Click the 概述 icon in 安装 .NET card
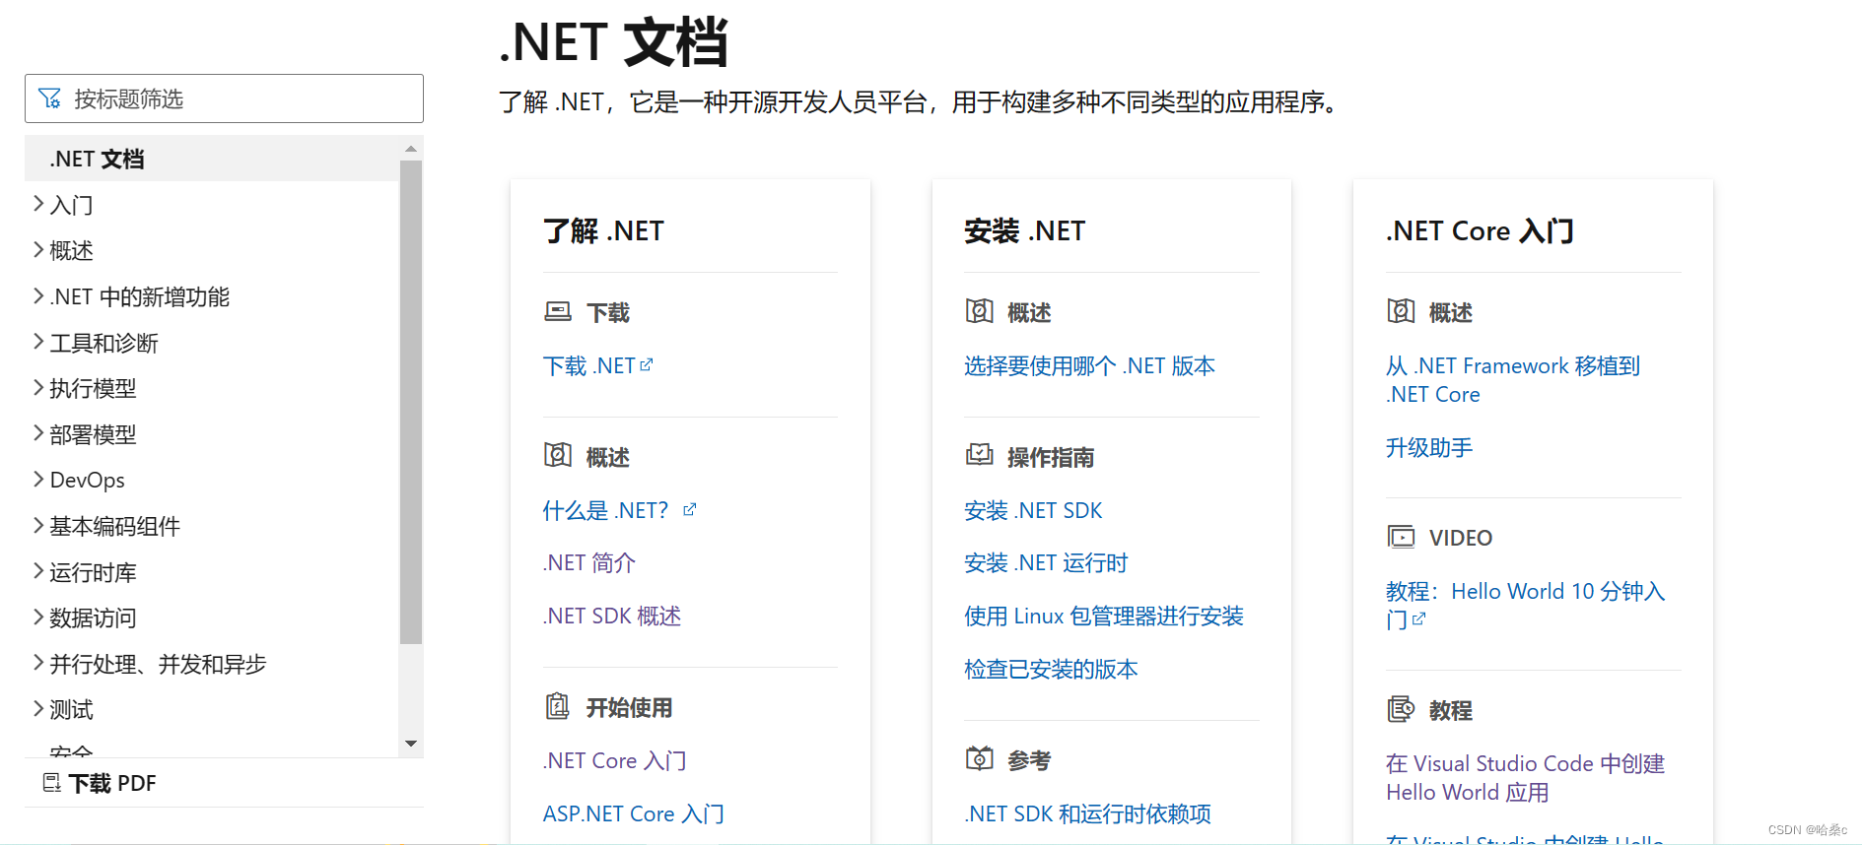The height and width of the screenshot is (845, 1862). tap(979, 311)
